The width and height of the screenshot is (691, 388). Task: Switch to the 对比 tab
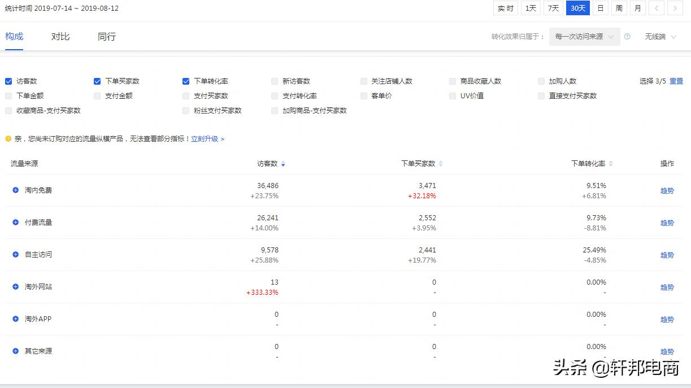[60, 36]
